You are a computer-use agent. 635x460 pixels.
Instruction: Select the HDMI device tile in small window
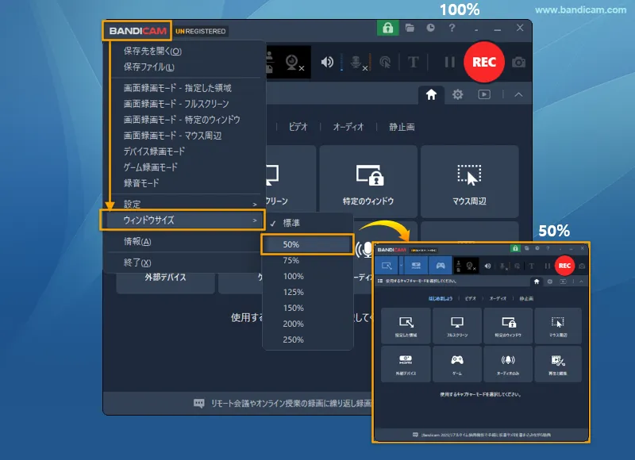[x=406, y=364]
